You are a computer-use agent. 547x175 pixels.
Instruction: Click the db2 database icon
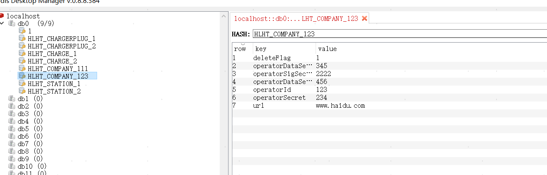pyautogui.click(x=12, y=106)
